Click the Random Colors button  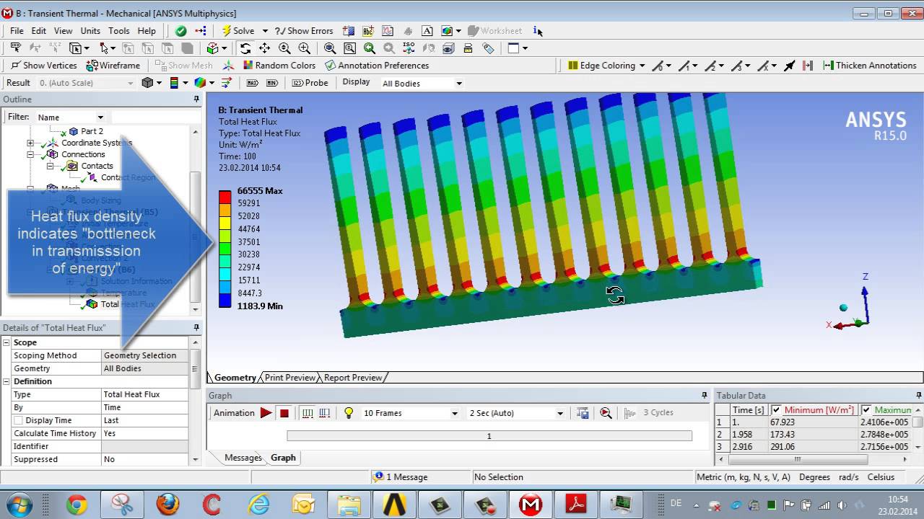279,66
